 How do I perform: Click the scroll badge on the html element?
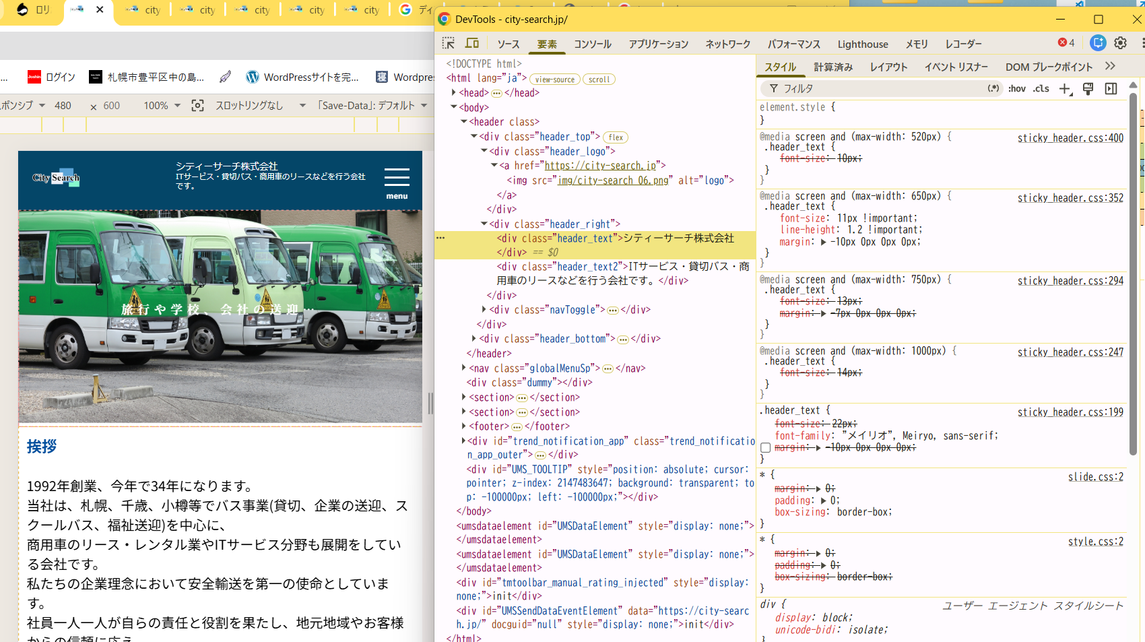[599, 79]
